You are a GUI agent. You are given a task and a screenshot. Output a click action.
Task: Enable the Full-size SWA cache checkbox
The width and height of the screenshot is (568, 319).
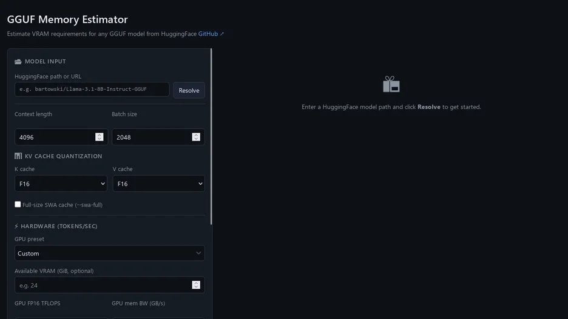click(18, 204)
